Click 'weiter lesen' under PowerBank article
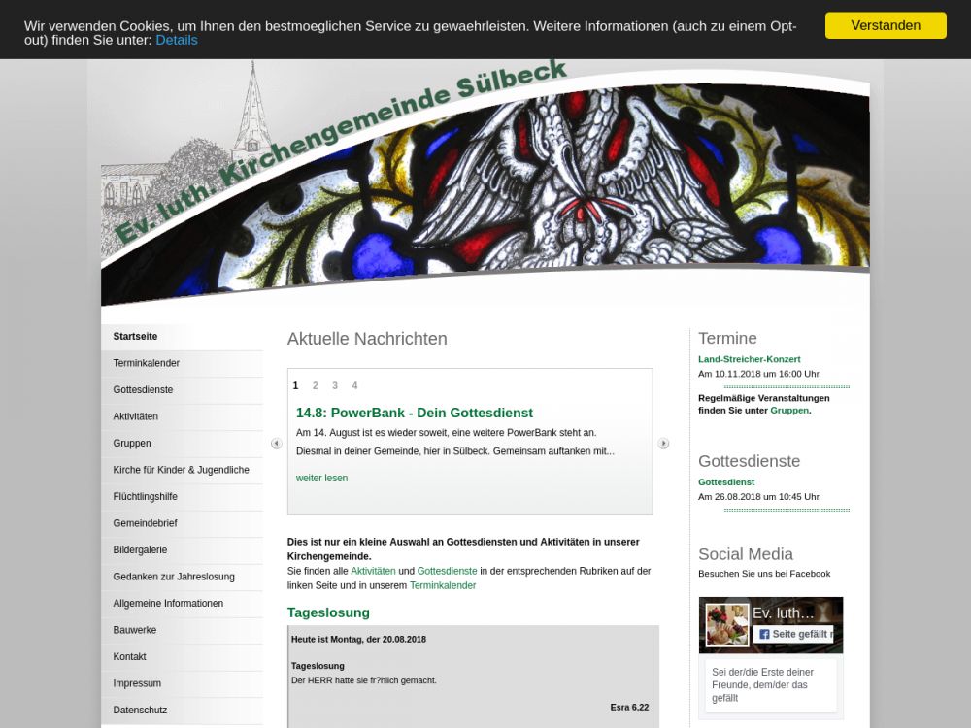The image size is (971, 728). click(x=321, y=478)
